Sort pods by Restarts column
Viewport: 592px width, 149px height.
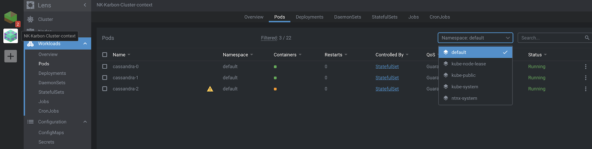[x=336, y=55]
